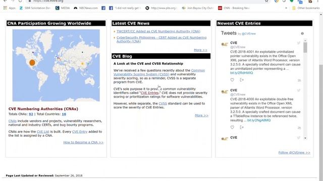Click the 'Newest CVE Entries' heading
This screenshot has width=323, height=181.
pos(239,23)
